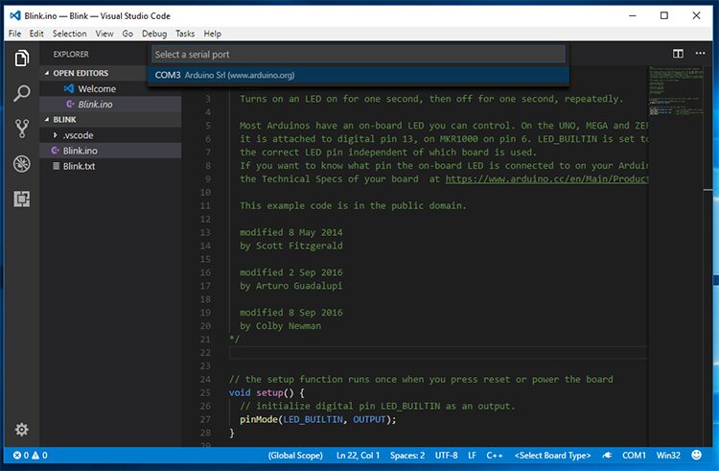Choose COM3 Arduino Srl serial port
The image size is (719, 471).
(x=359, y=75)
